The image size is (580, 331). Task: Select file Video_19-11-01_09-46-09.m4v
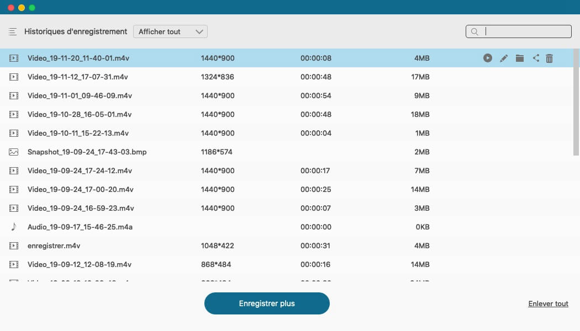(80, 95)
